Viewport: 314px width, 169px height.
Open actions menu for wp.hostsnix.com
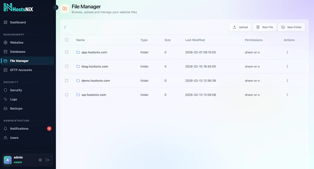click(x=287, y=95)
